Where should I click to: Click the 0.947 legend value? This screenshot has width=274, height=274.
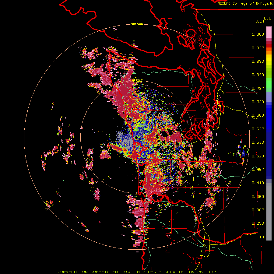258,48
